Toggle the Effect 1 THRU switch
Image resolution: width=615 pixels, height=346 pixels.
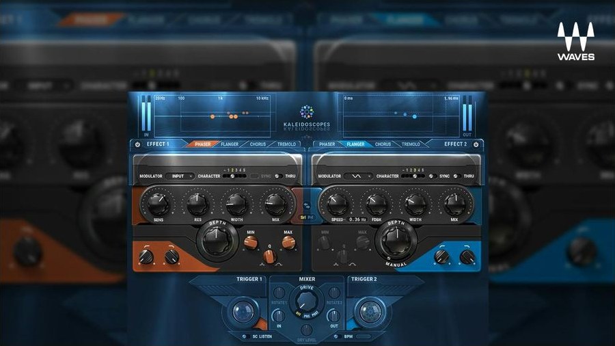click(279, 176)
